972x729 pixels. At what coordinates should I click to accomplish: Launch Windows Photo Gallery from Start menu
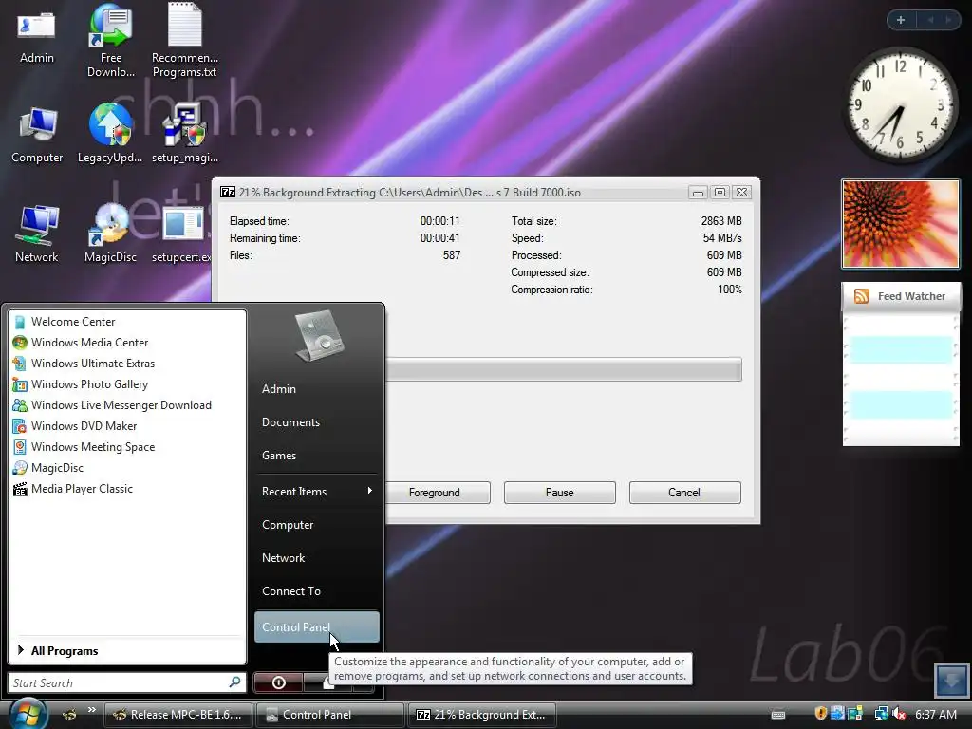pos(127,384)
